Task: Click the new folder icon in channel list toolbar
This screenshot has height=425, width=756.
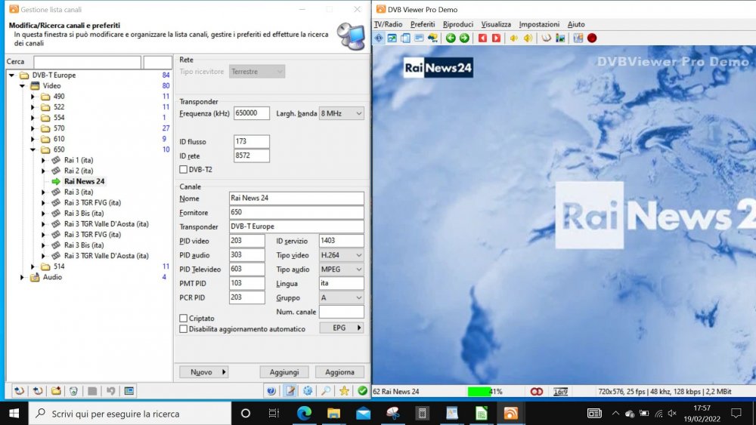Action: 56,391
